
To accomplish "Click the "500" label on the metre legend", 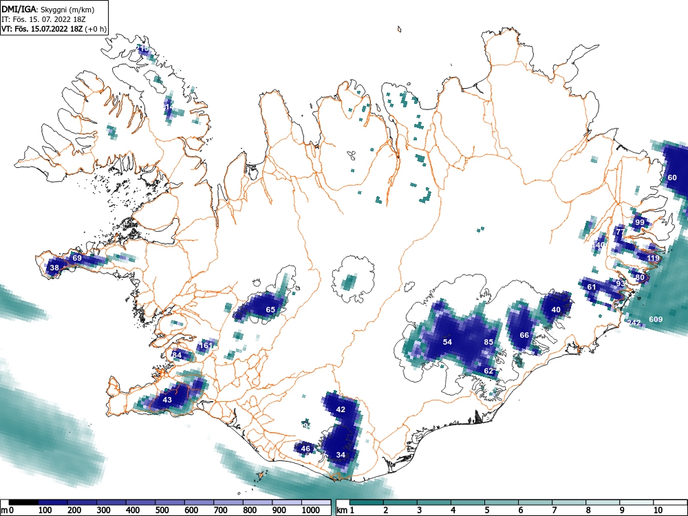I will (162, 510).
